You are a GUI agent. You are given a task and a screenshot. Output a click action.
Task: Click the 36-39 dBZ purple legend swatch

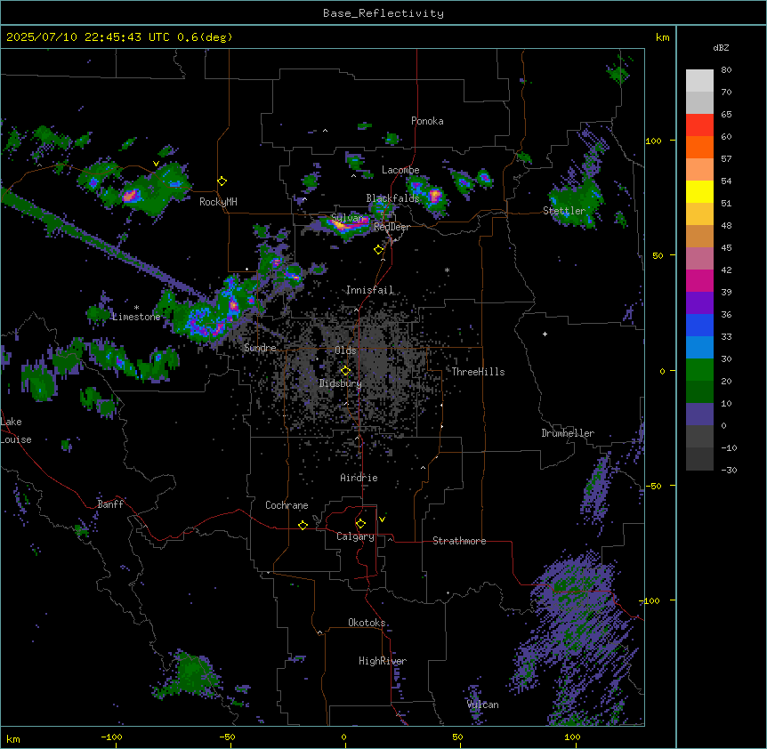point(699,303)
